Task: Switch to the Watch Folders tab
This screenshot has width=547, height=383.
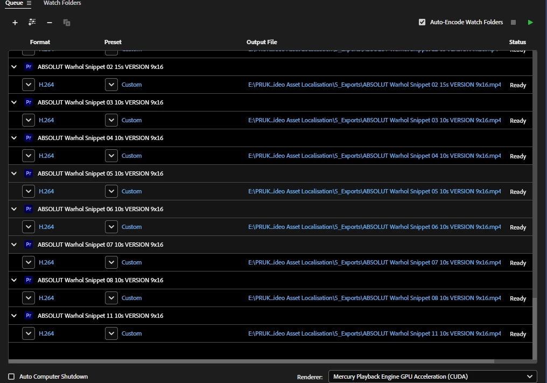Action: (62, 3)
